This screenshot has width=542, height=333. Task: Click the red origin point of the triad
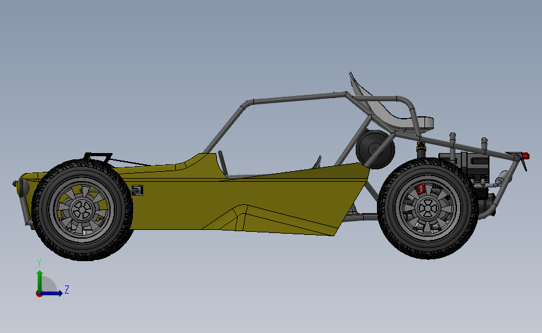pyautogui.click(x=39, y=294)
